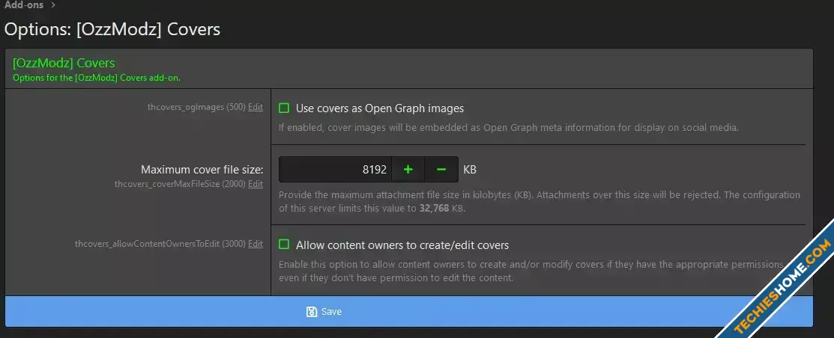The width and height of the screenshot is (834, 338).
Task: Save the Covers options
Action: (x=408, y=312)
